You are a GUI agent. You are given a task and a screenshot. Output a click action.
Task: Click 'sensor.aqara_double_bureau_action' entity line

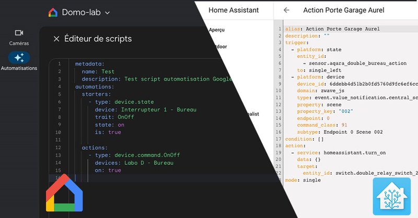coord(355,63)
